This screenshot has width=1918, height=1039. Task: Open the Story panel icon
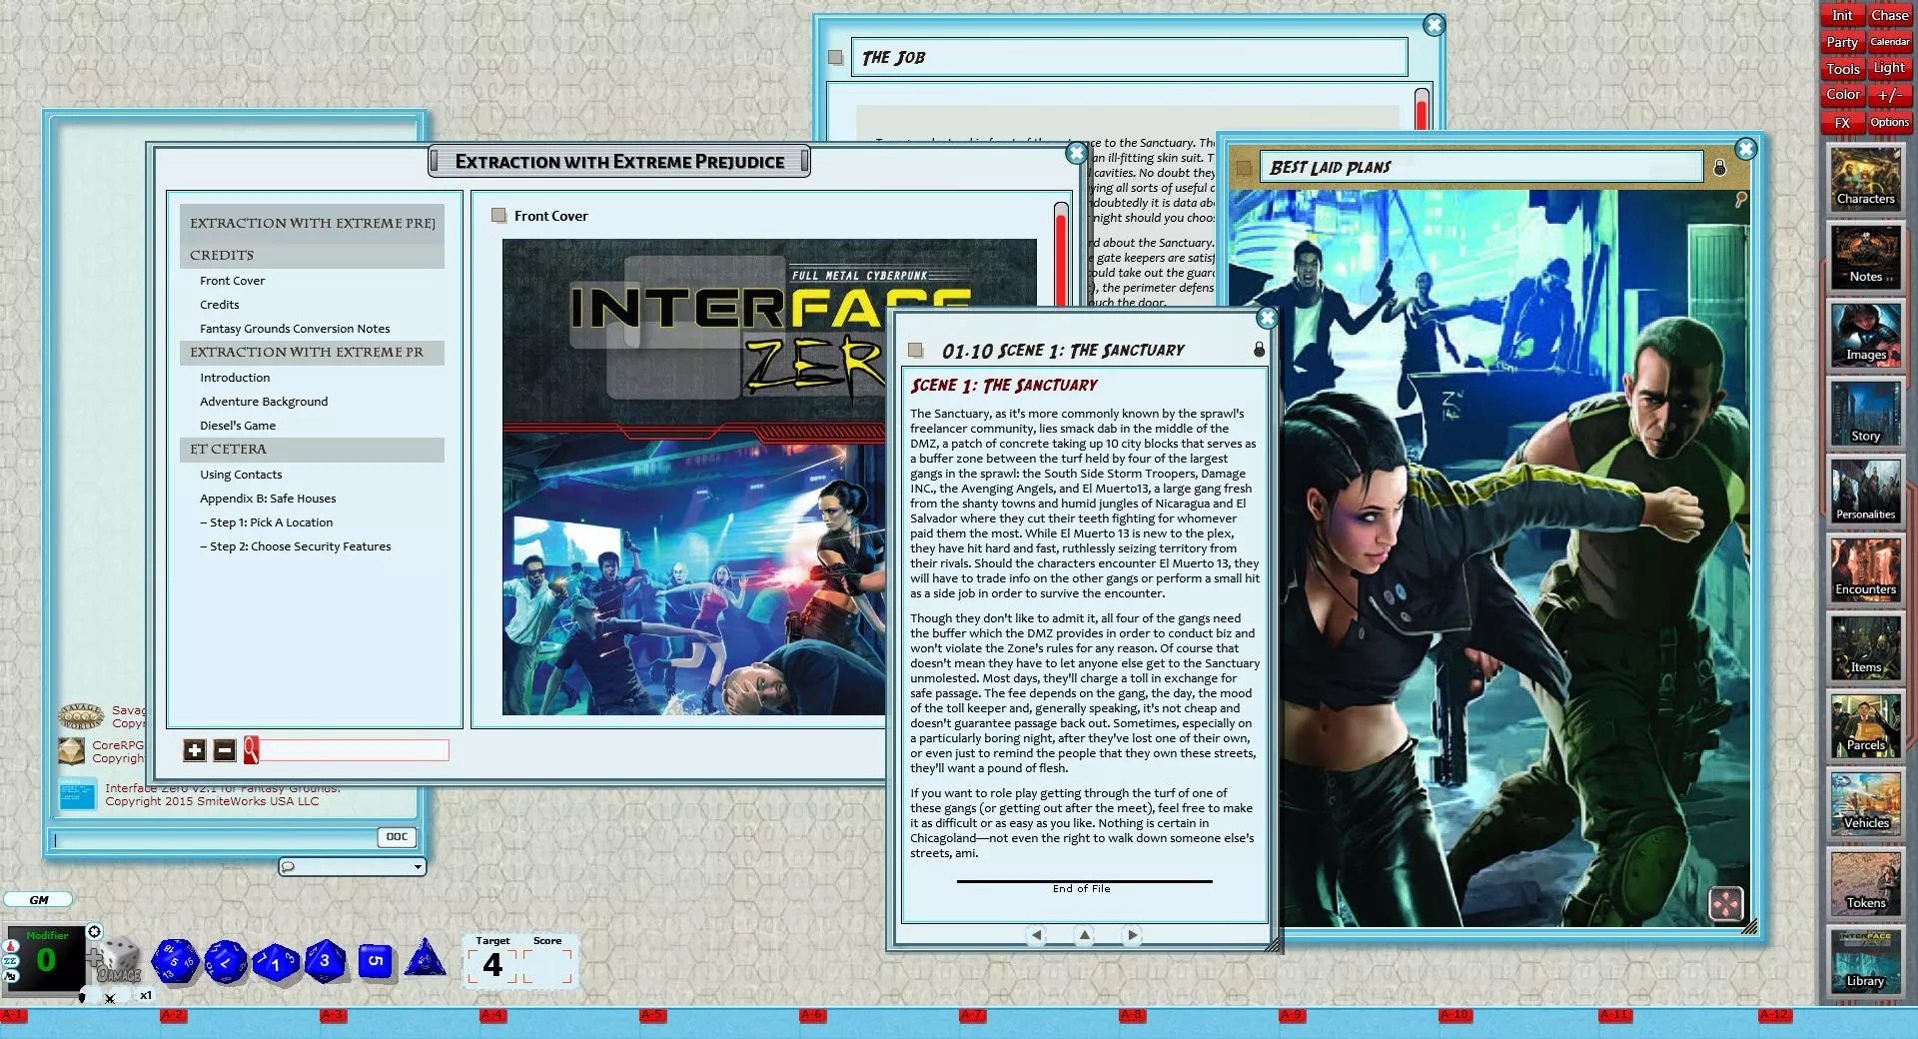(x=1864, y=413)
